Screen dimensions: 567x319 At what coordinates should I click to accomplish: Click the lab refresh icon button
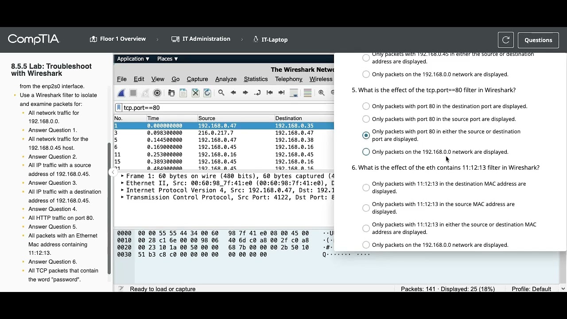point(505,40)
